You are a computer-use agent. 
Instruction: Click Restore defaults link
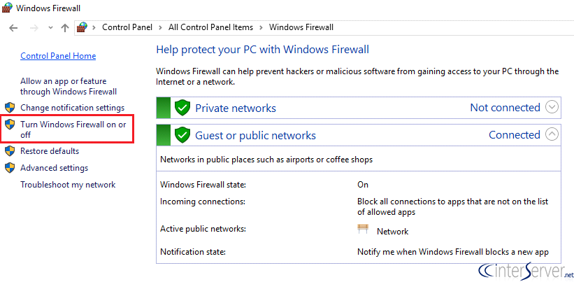point(50,151)
